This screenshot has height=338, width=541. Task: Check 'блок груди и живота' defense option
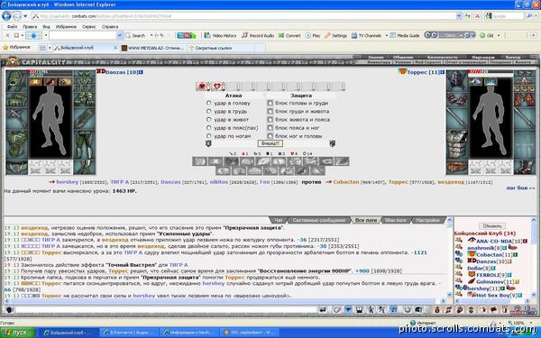270,111
